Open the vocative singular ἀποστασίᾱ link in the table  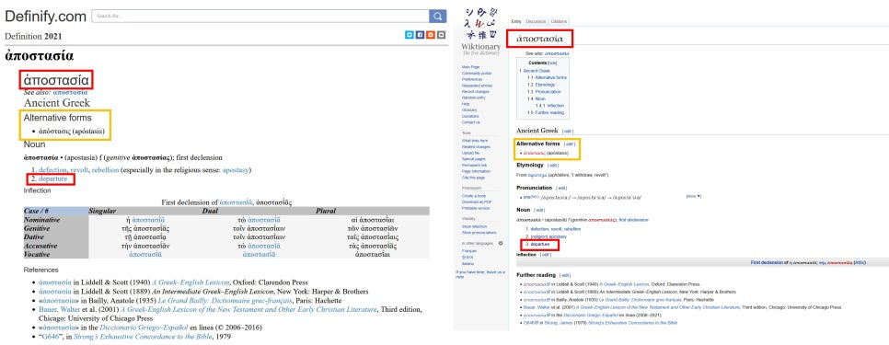coord(145,254)
